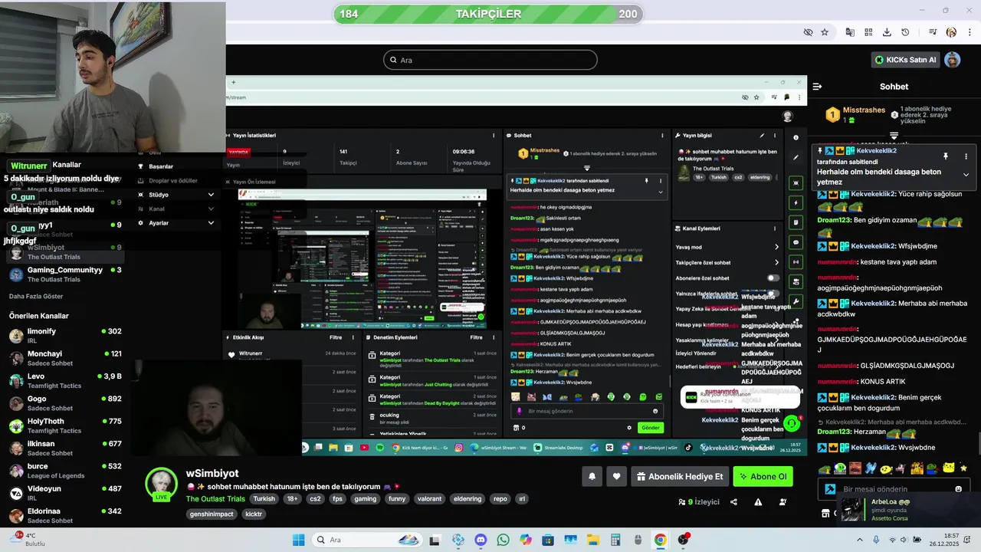Image resolution: width=981 pixels, height=552 pixels.
Task: Toggle follow with the heart button
Action: point(616,477)
